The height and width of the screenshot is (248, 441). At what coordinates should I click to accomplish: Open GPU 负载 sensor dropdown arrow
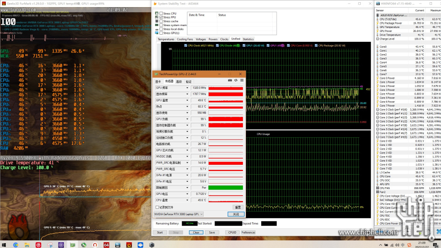click(x=187, y=119)
